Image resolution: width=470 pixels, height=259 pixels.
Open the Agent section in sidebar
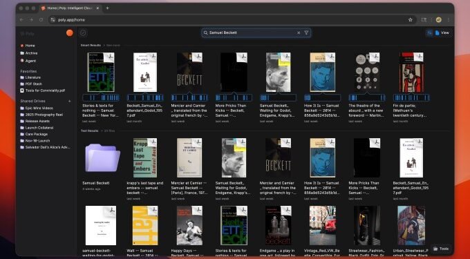click(x=28, y=61)
